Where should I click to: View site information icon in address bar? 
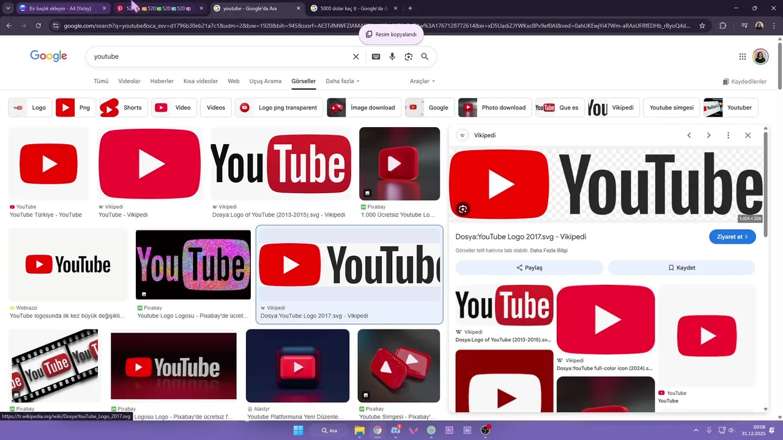[56, 26]
